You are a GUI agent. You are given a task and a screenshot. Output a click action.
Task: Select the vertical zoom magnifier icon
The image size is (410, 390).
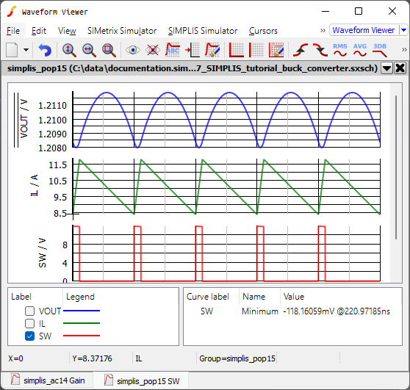pos(69,50)
